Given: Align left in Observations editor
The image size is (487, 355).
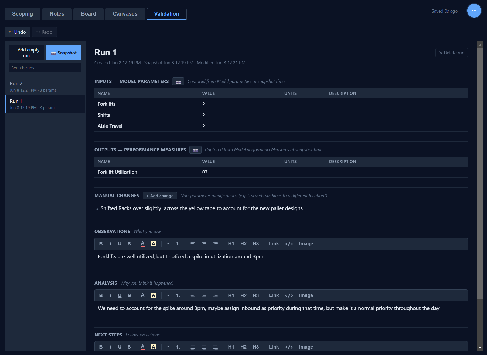Looking at the screenshot, I should point(193,244).
